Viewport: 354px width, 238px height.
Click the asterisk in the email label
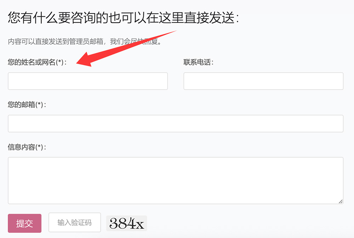39,104
